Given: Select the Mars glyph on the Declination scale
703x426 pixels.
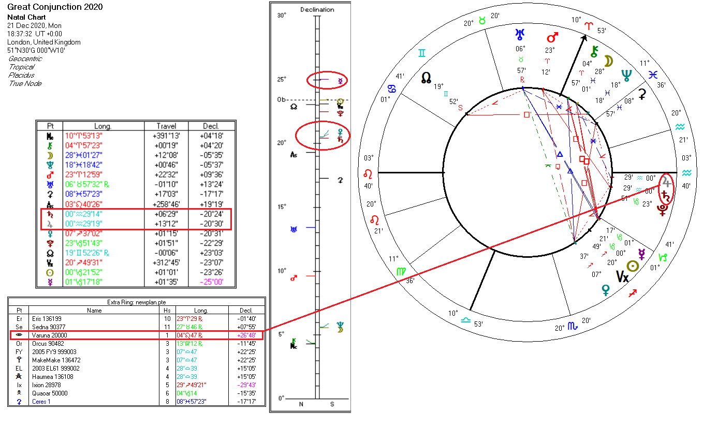Looking at the screenshot, I should coord(294,277).
